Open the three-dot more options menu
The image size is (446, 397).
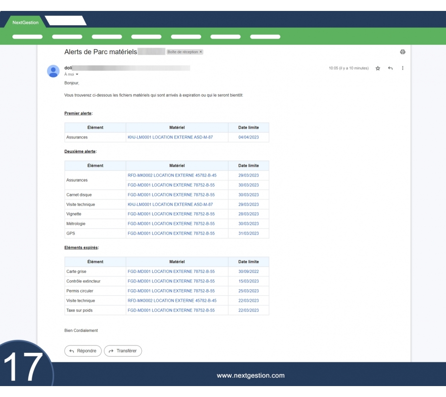tap(402, 68)
